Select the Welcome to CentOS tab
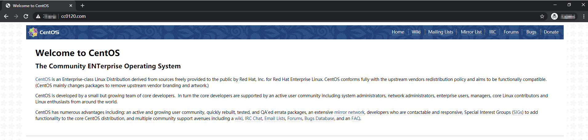Viewport: 588px width, 140px height. [x=38, y=6]
